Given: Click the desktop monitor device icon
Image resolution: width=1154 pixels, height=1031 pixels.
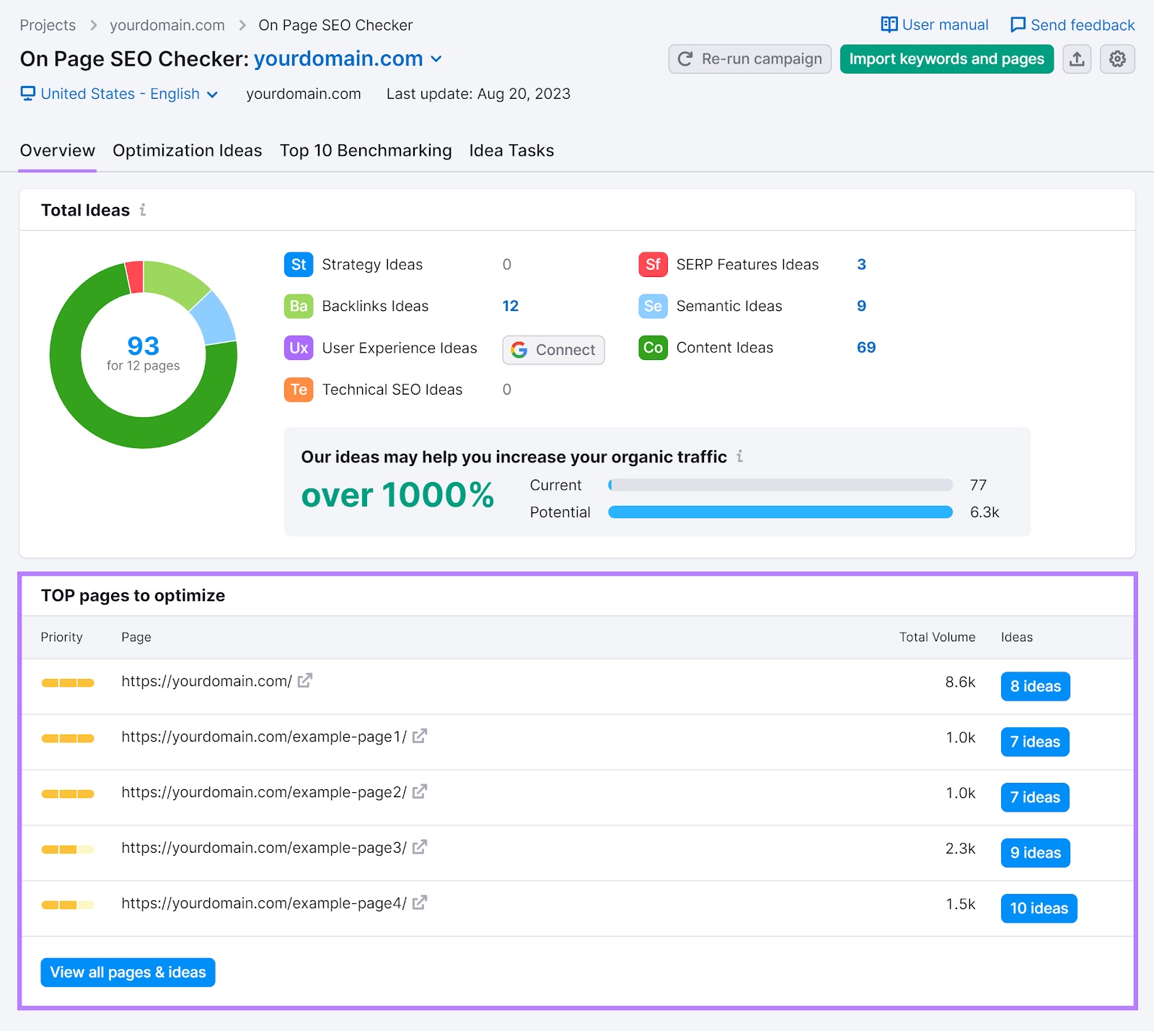Looking at the screenshot, I should (27, 94).
